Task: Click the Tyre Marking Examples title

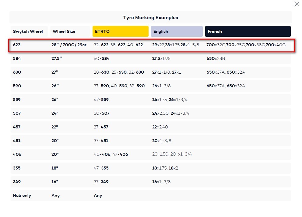Action: (151, 18)
